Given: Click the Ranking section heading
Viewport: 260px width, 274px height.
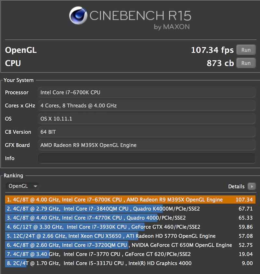Looking at the screenshot, I should (x=13, y=176).
